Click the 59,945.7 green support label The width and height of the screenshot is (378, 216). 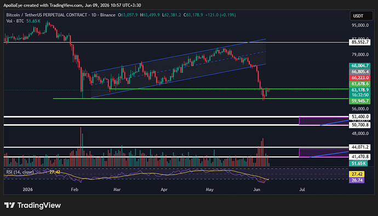coord(360,101)
